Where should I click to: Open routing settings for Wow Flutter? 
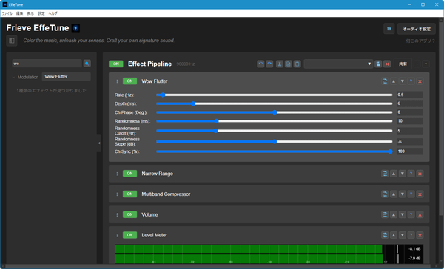pyautogui.click(x=385, y=81)
